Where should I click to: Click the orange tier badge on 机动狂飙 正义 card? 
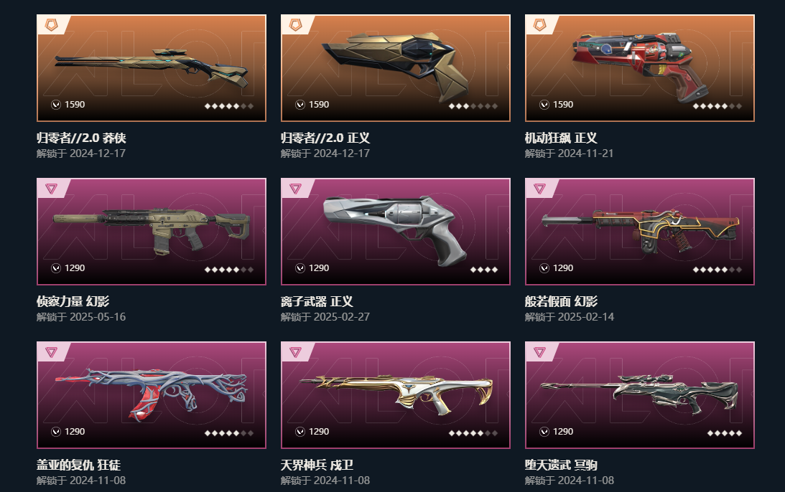click(x=539, y=24)
